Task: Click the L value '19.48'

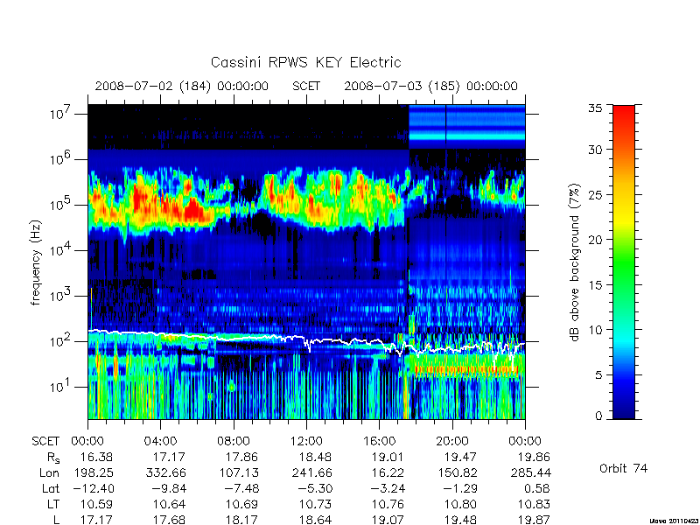Action: (461, 520)
